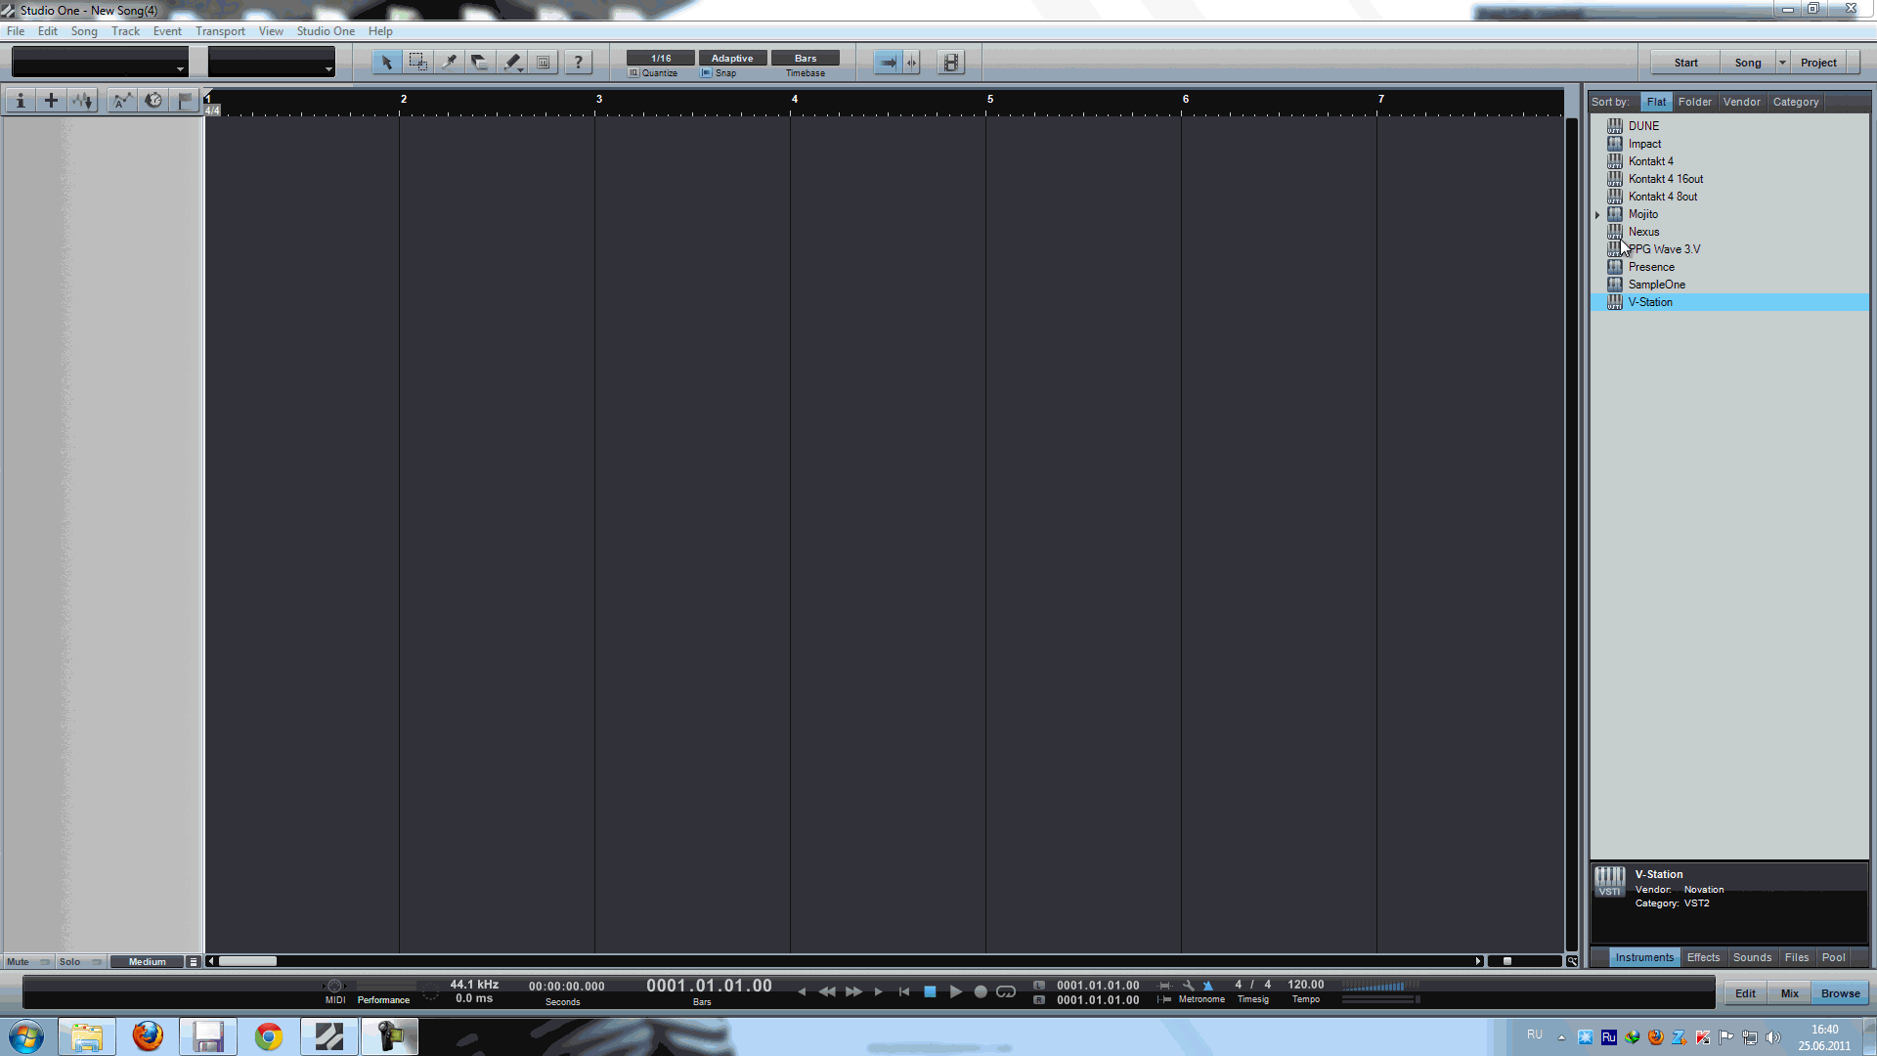
Task: Select the Paint tool
Action: (x=512, y=63)
